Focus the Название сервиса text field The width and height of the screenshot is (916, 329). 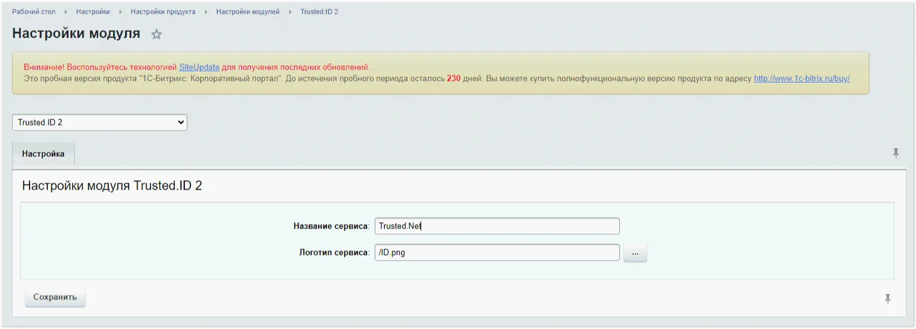497,226
